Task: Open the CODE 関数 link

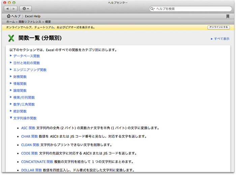Action: click(30, 153)
